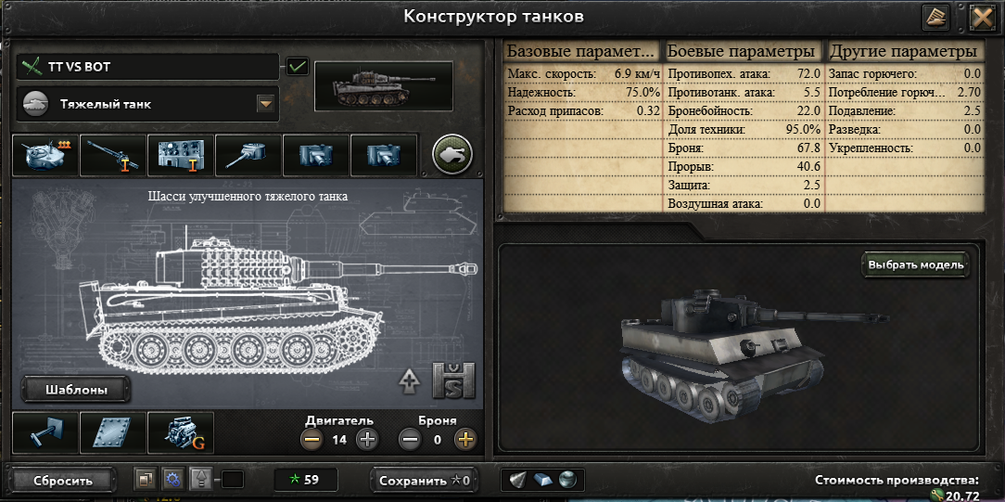Select the three-man turret module slot
1005x502 pixels.
point(46,155)
